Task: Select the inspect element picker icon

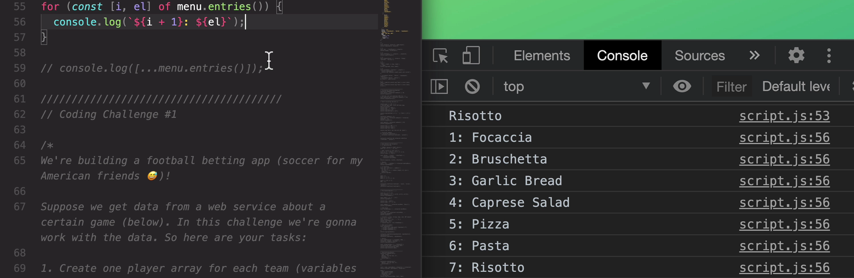Action: pyautogui.click(x=441, y=56)
